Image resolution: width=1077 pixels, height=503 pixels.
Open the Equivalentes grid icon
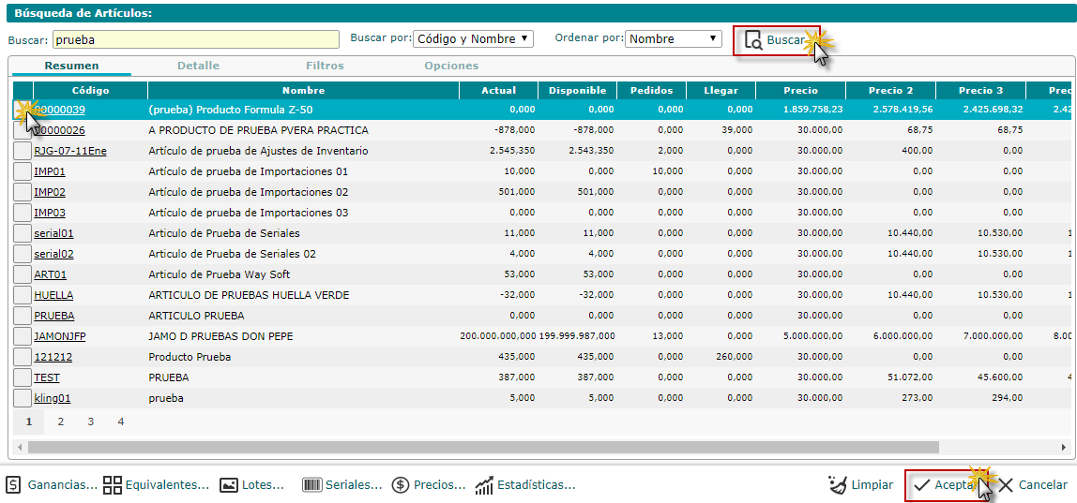point(113,485)
